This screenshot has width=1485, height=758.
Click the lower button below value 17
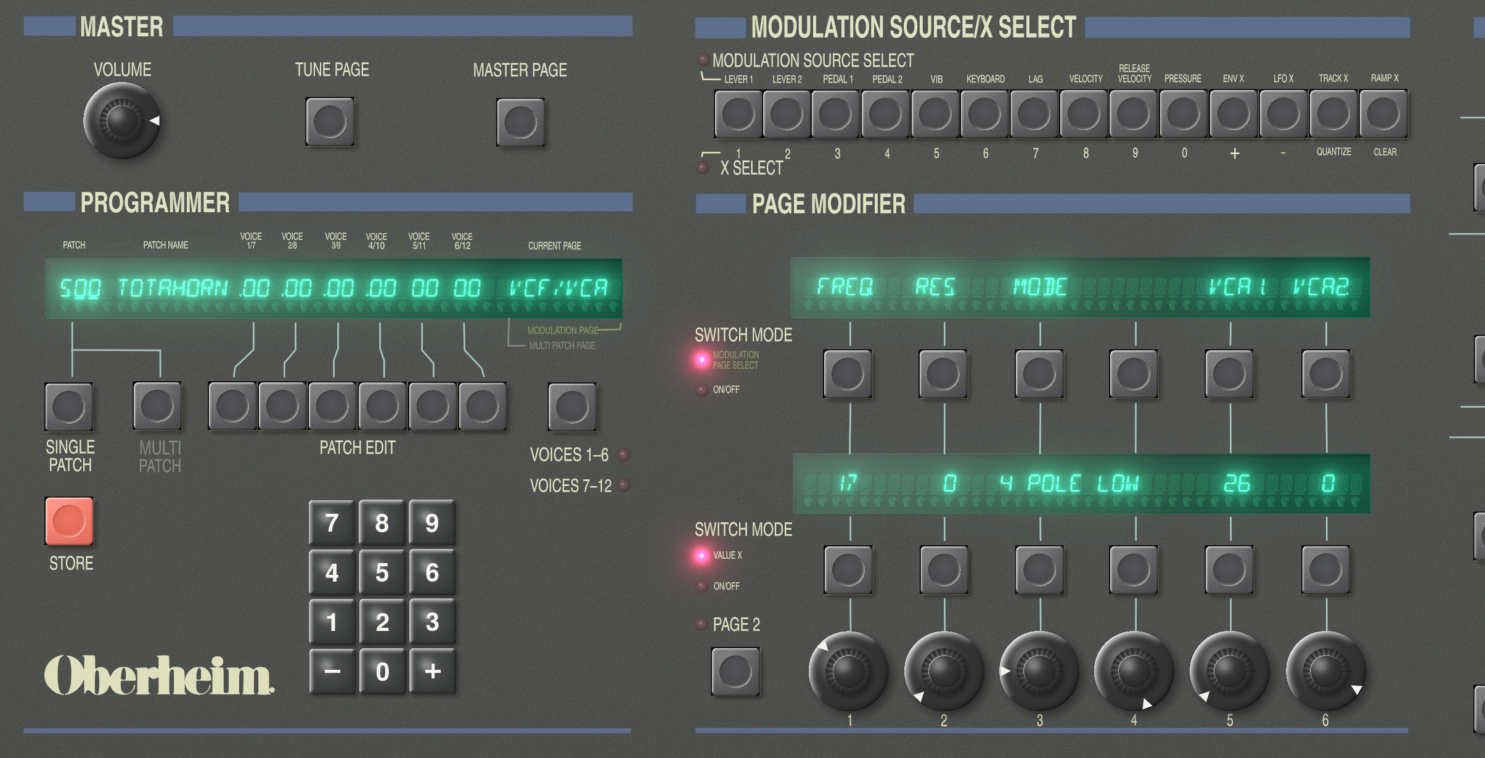coord(848,570)
